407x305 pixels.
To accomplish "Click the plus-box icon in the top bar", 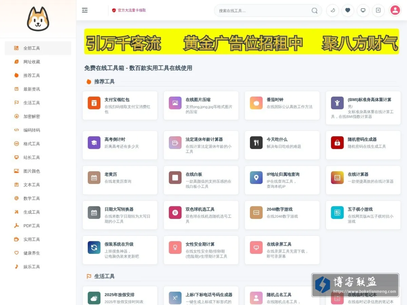I will (x=378, y=10).
